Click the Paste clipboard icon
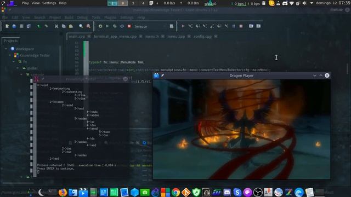 tap(71, 26)
